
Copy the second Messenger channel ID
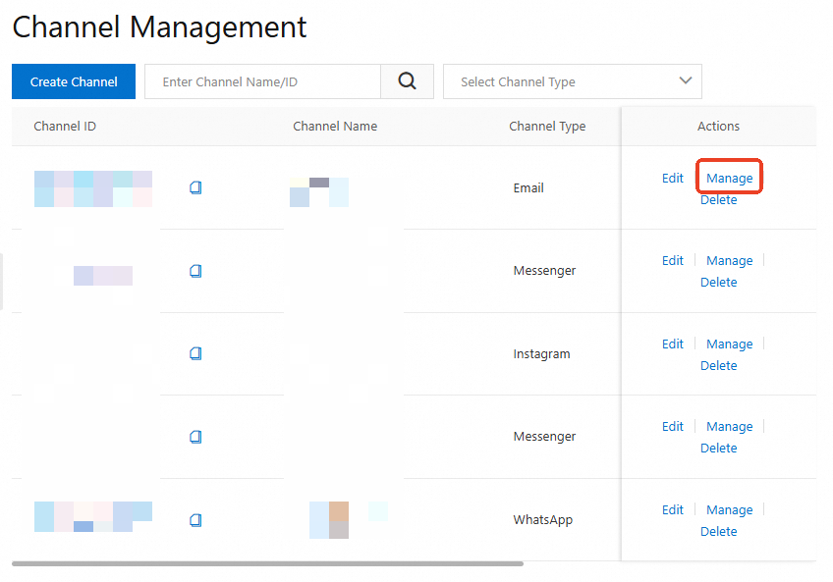[x=194, y=436]
